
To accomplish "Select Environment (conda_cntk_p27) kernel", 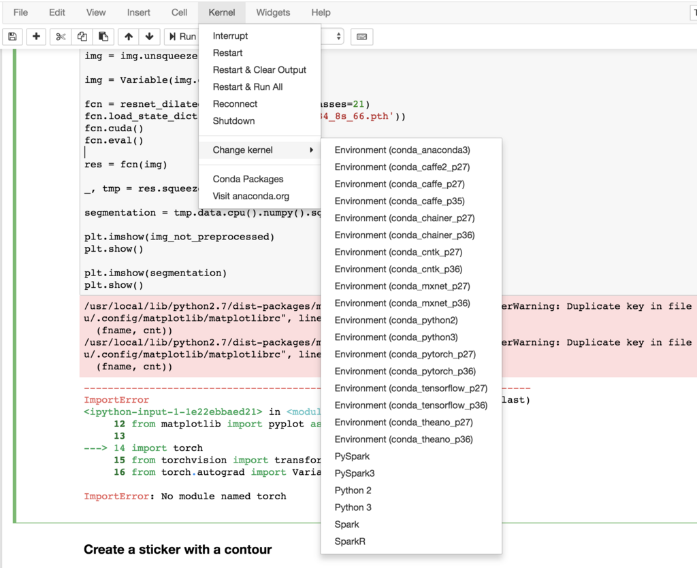I will point(411,252).
